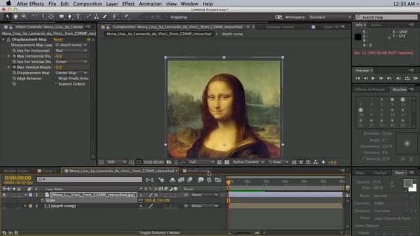
Task: Open the comp flowchart icon in viewer
Action: tap(316, 162)
